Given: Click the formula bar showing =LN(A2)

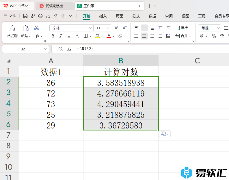Looking at the screenshot, I should [x=152, y=49].
